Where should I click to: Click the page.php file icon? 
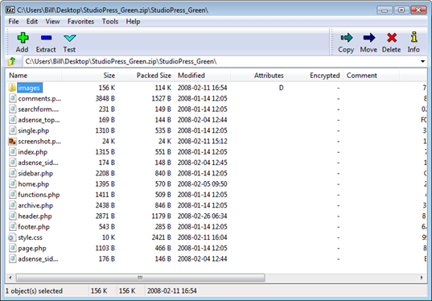point(12,248)
